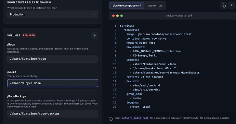
Task: Download the docker-compose.yml file
Action: click(x=232, y=5)
